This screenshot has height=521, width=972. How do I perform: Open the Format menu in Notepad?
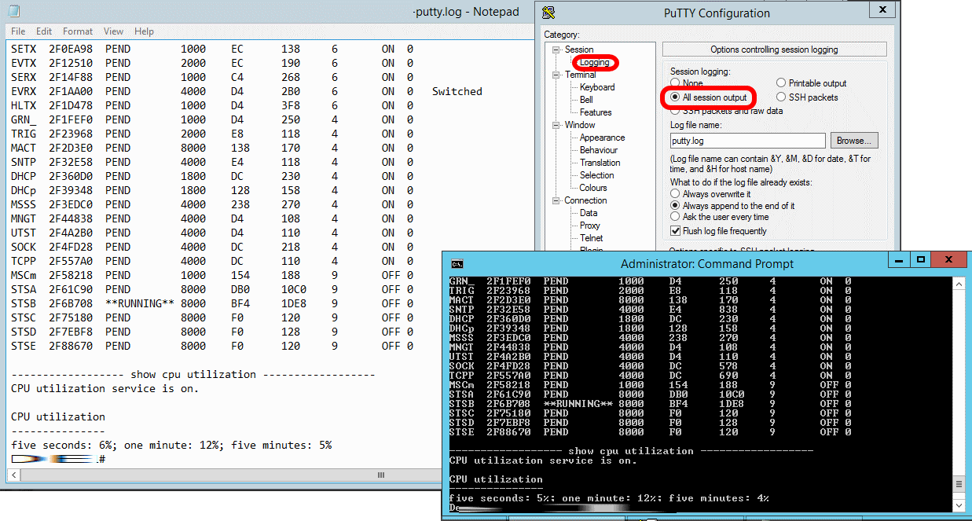[78, 31]
